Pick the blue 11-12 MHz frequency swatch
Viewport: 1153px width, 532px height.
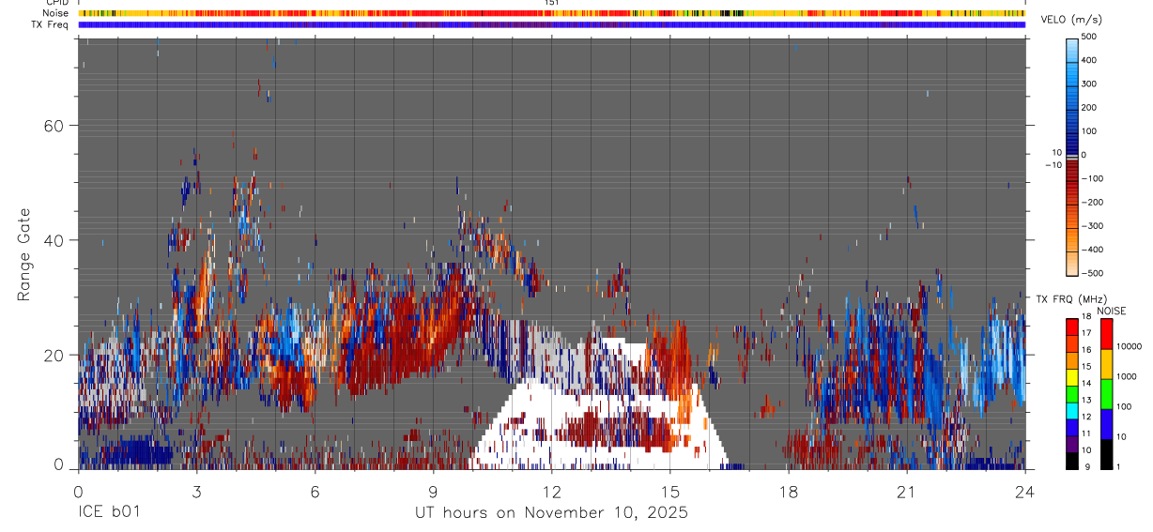point(1072,426)
